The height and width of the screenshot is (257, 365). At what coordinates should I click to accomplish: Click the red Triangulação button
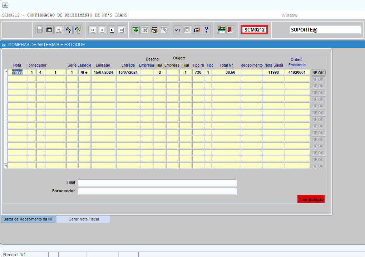click(x=311, y=199)
